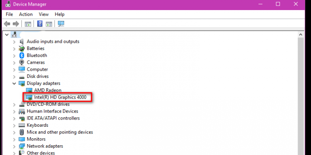This screenshot has height=155, width=311.
Task: Open the blue Help question-mark toolbar icon
Action: tap(40, 24)
